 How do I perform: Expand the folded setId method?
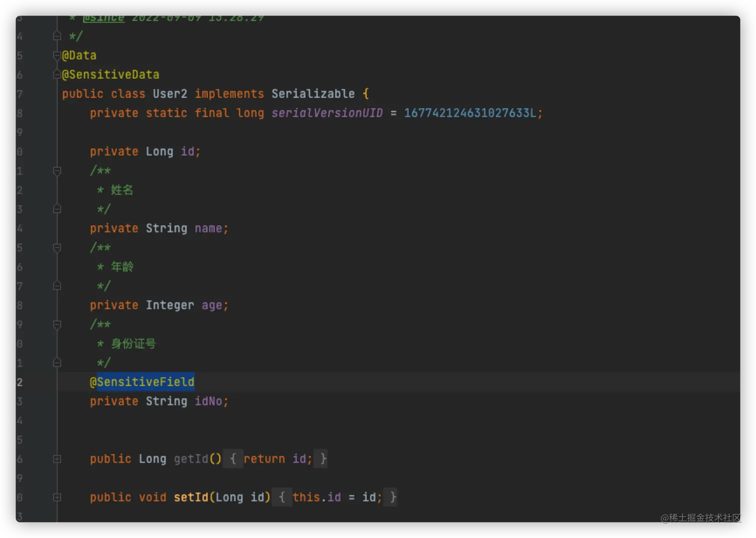click(57, 497)
